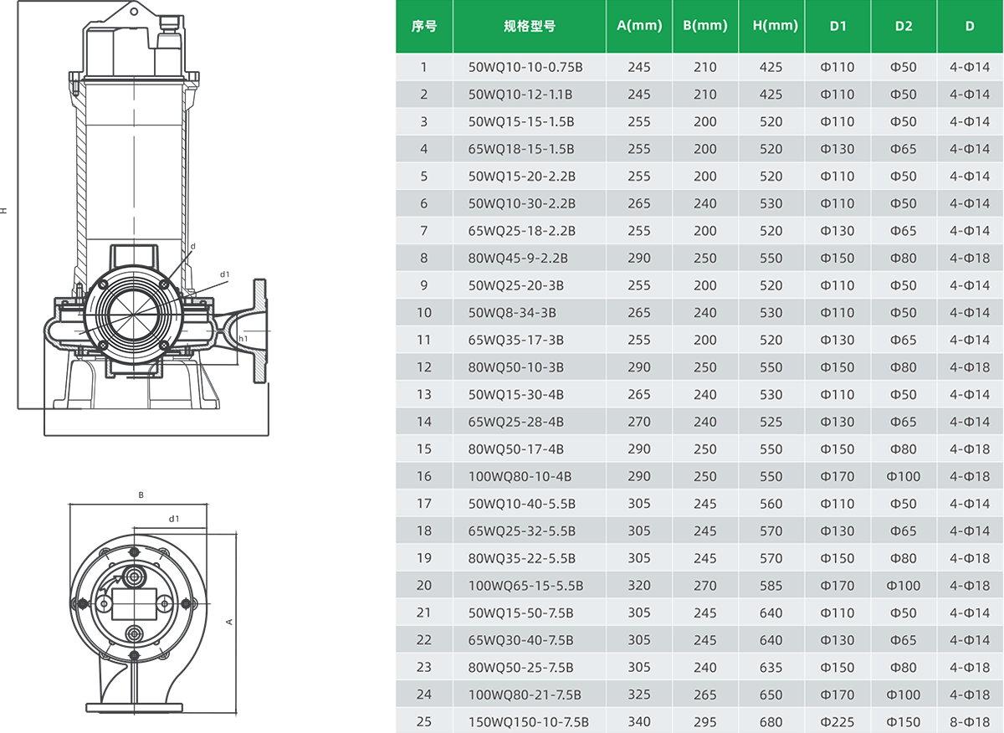Screen dimensions: 1004x733
Task: Pick model 50WQ15-20-2.2B
Action: click(522, 177)
